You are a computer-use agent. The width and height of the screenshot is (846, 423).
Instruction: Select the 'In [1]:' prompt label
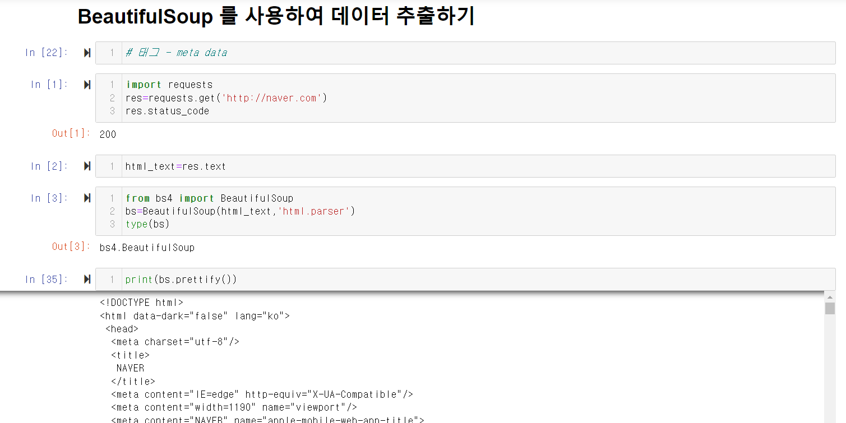point(49,85)
